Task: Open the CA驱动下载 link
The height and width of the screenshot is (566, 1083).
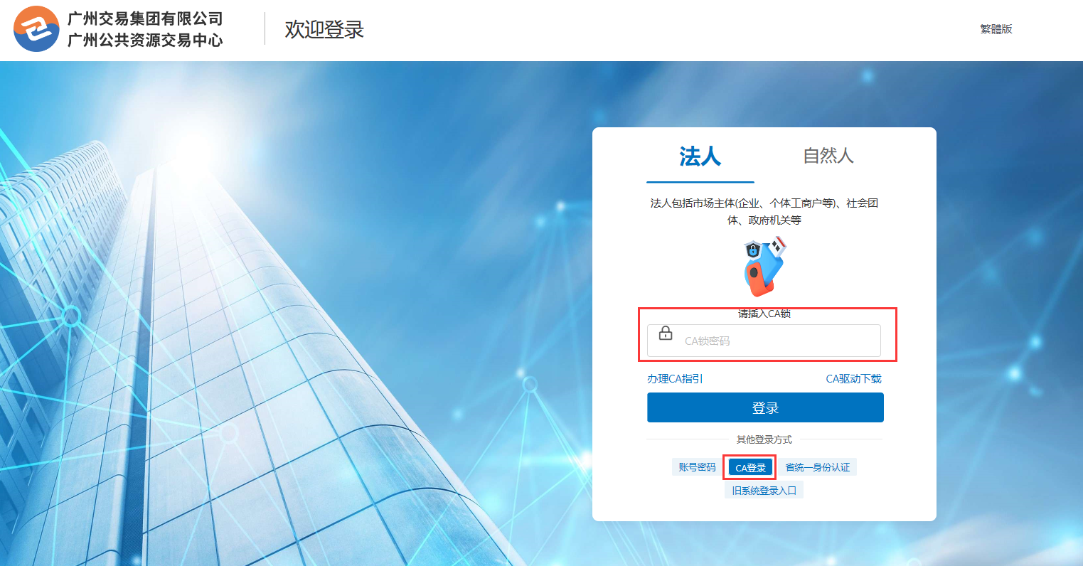Action: pos(853,379)
